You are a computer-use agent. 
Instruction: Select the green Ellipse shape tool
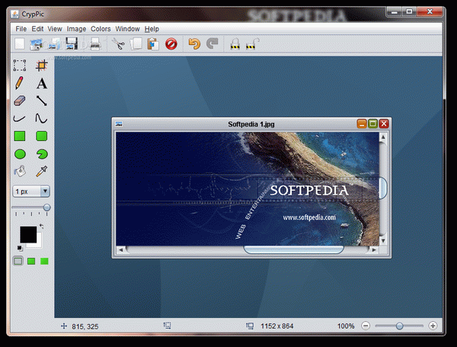pyautogui.click(x=20, y=154)
